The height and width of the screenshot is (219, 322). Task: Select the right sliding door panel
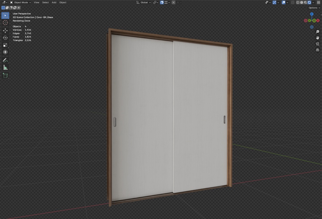tap(200, 117)
